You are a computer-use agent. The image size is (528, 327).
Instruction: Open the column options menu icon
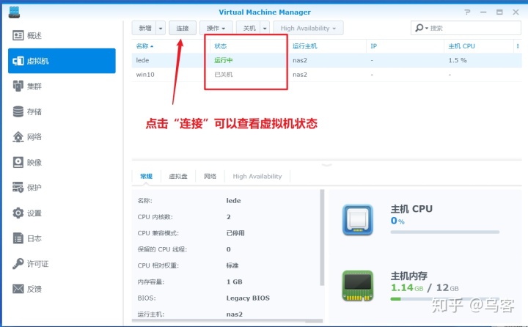click(x=518, y=46)
